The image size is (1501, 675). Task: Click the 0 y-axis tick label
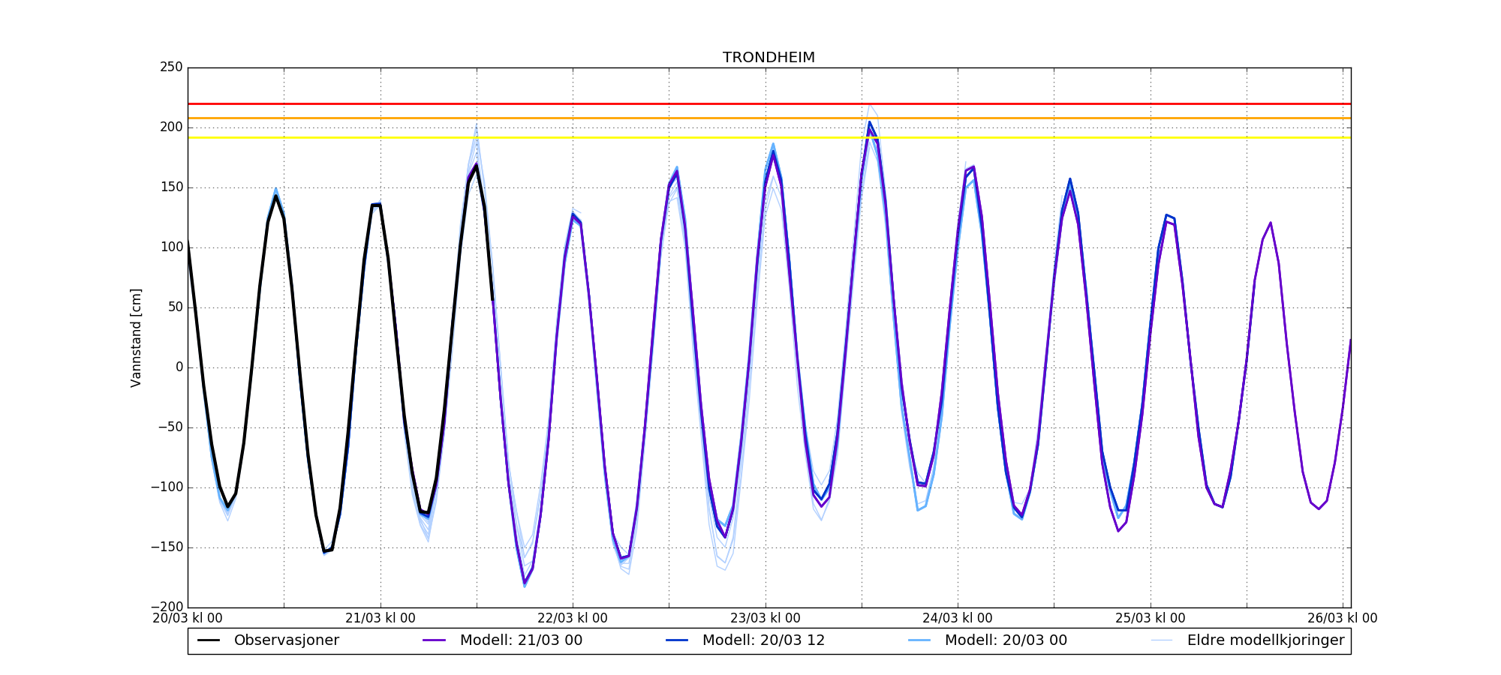click(x=179, y=367)
